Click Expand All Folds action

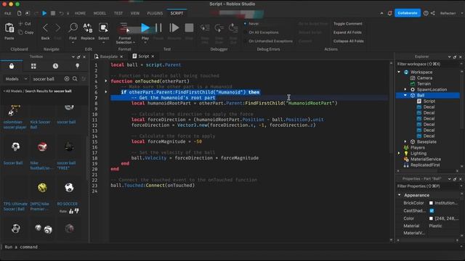click(347, 32)
